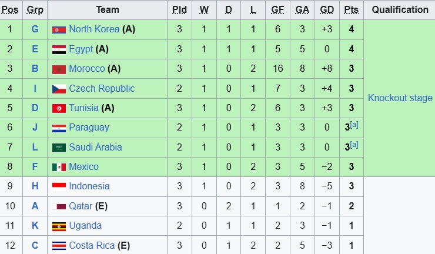Open group J link for Paraguay
435x254 pixels.
tap(35, 128)
